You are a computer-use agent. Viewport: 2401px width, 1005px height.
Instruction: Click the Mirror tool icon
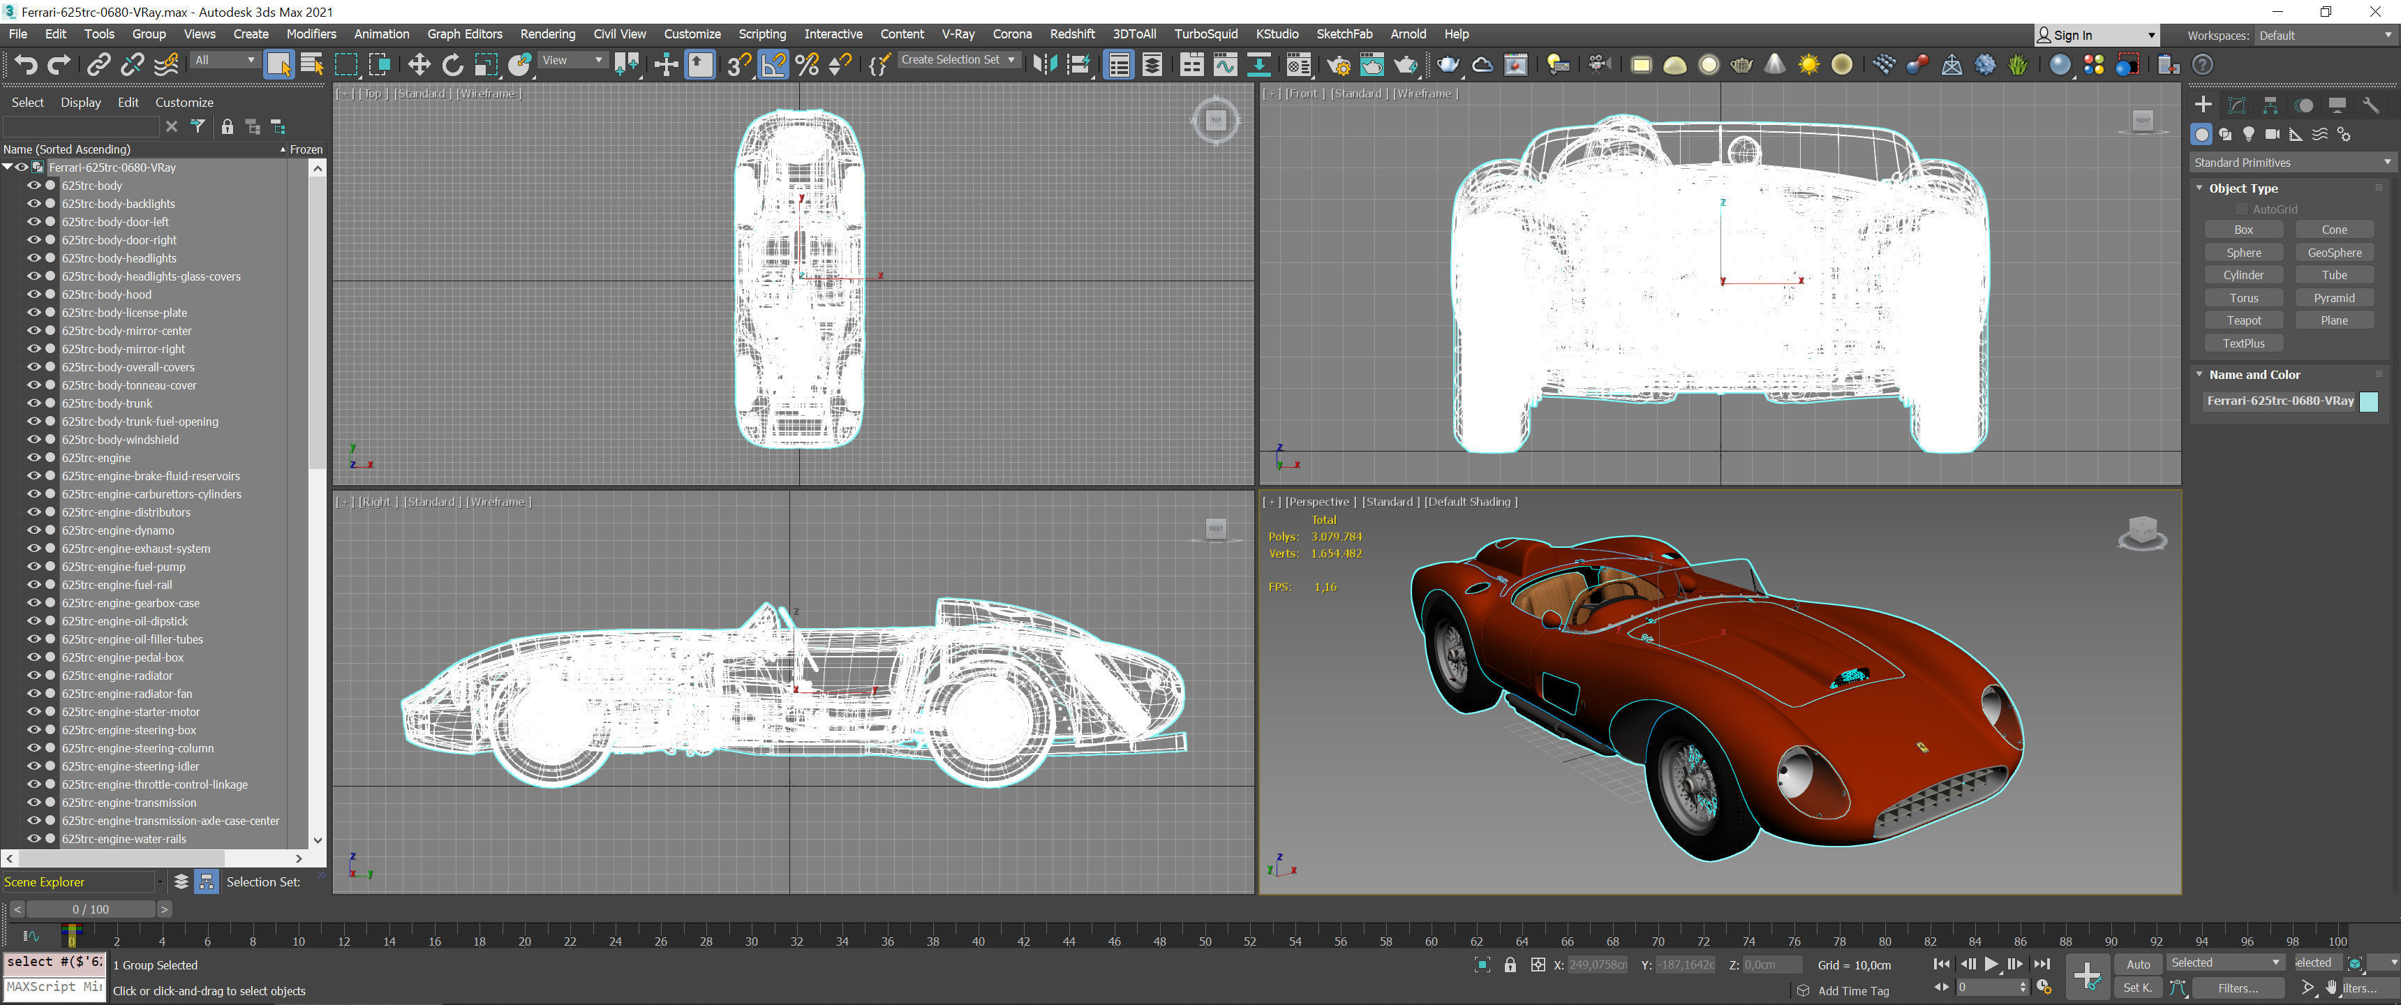click(1046, 64)
